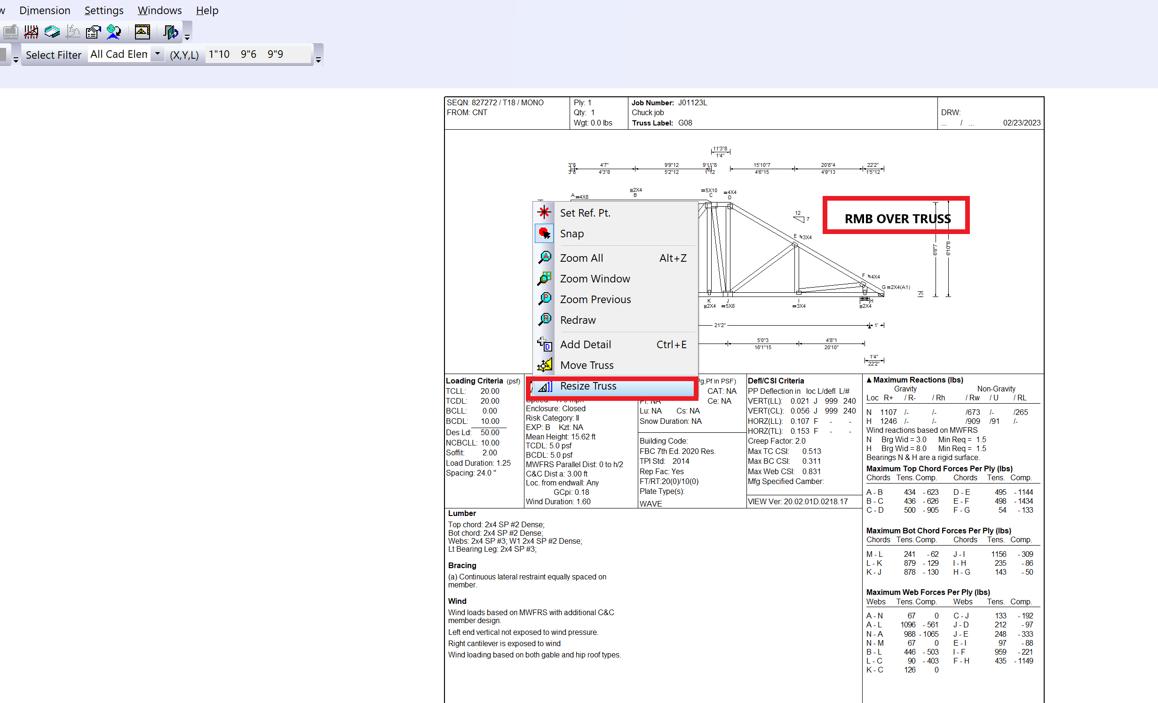This screenshot has height=703, width=1158.
Task: Click the X,Y,L coordinates readout field
Action: (x=259, y=55)
